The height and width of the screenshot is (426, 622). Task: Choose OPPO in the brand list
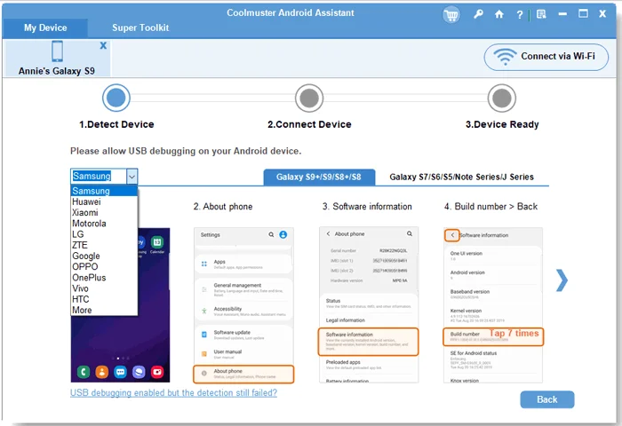104,267
